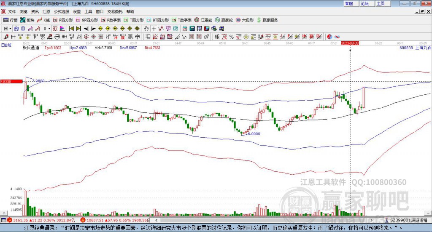Open the T四方形 tool

pyautogui.click(x=134, y=20)
